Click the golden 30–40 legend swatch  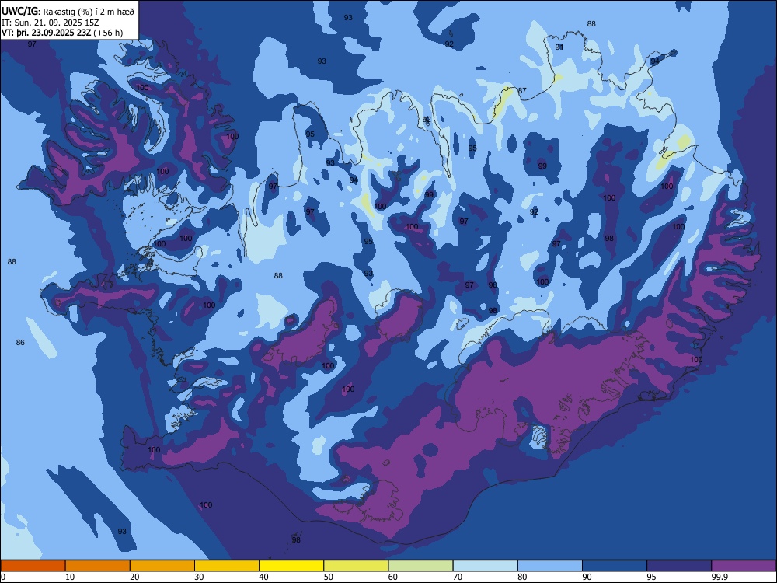point(227,566)
